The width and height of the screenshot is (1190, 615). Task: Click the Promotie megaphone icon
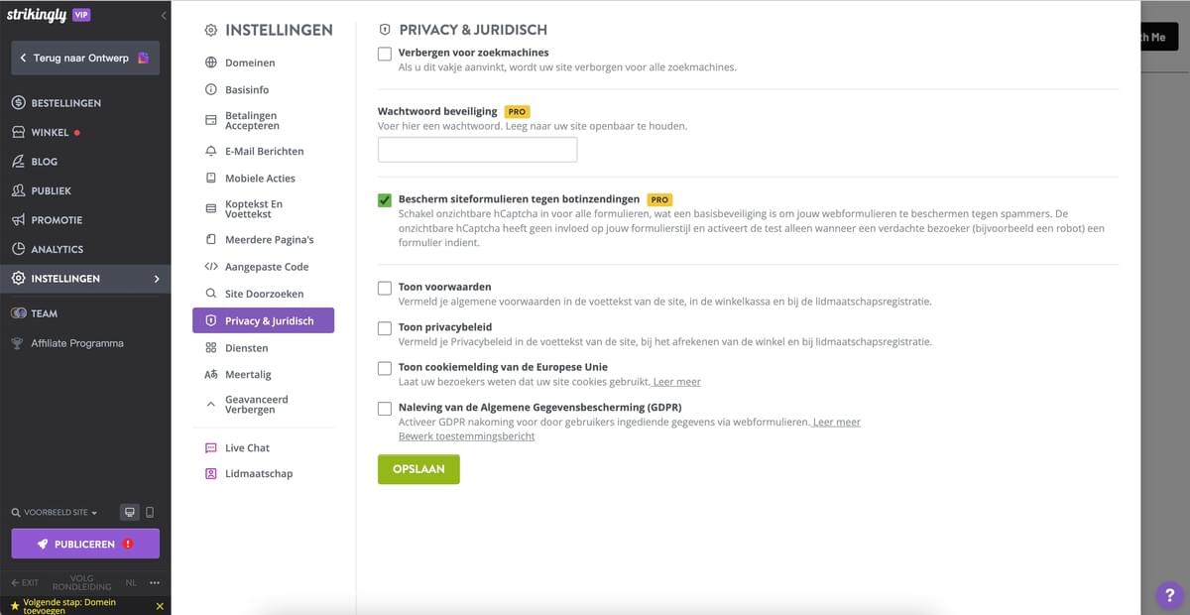(x=18, y=219)
